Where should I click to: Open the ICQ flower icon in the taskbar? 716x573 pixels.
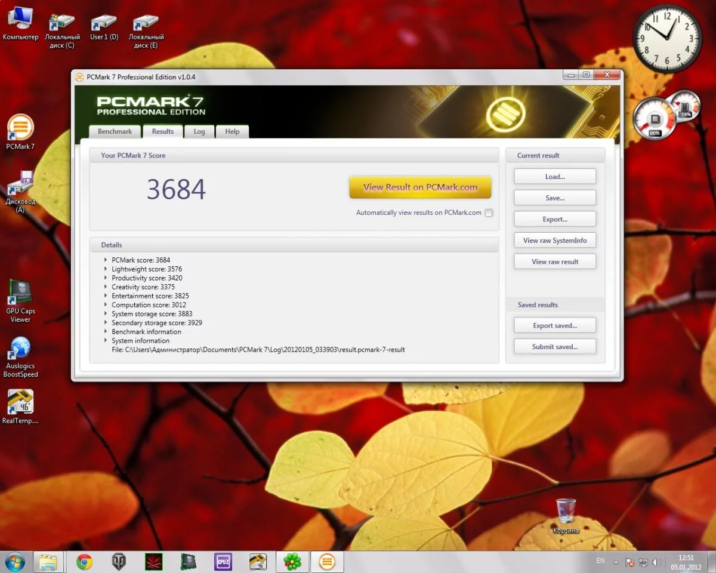click(292, 562)
